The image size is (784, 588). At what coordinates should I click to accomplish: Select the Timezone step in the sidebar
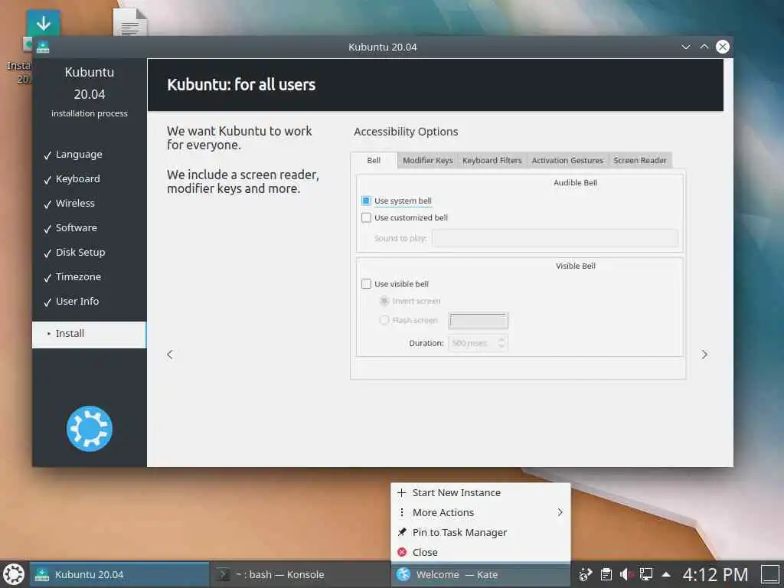[x=78, y=276]
